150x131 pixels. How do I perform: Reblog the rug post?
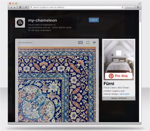coord(88,43)
